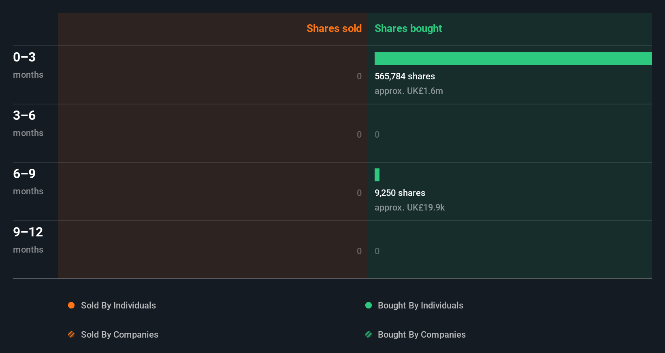Click the 0–3 months green bought bar
Screen dimensions: 665x353
click(513, 58)
